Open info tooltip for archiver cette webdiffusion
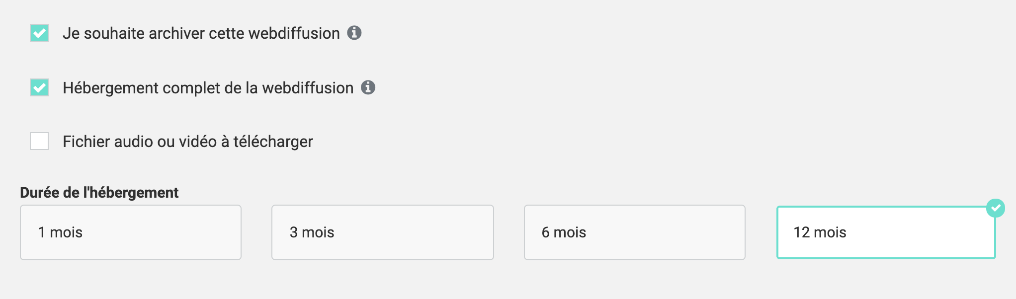Screen dimensions: 1016x299 tap(354, 33)
